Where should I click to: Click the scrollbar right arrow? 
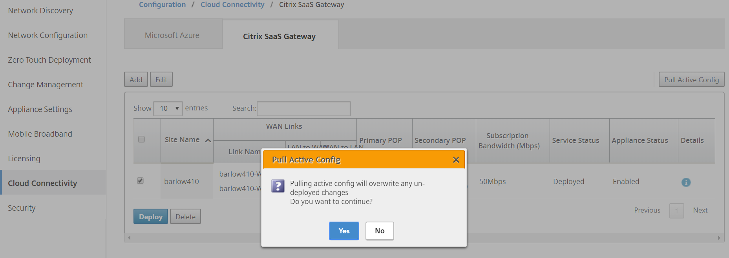719,238
